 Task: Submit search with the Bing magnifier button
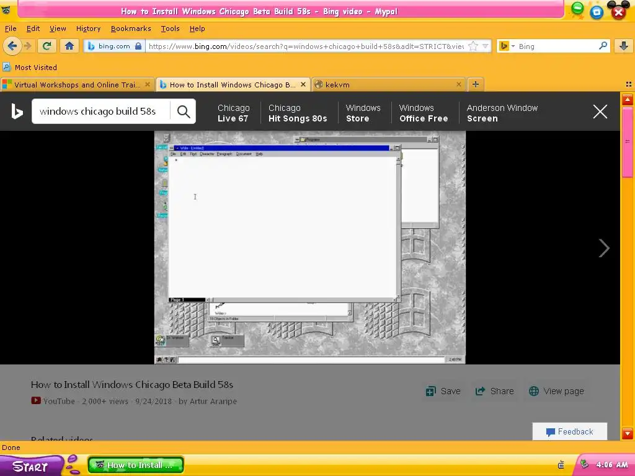tap(184, 112)
